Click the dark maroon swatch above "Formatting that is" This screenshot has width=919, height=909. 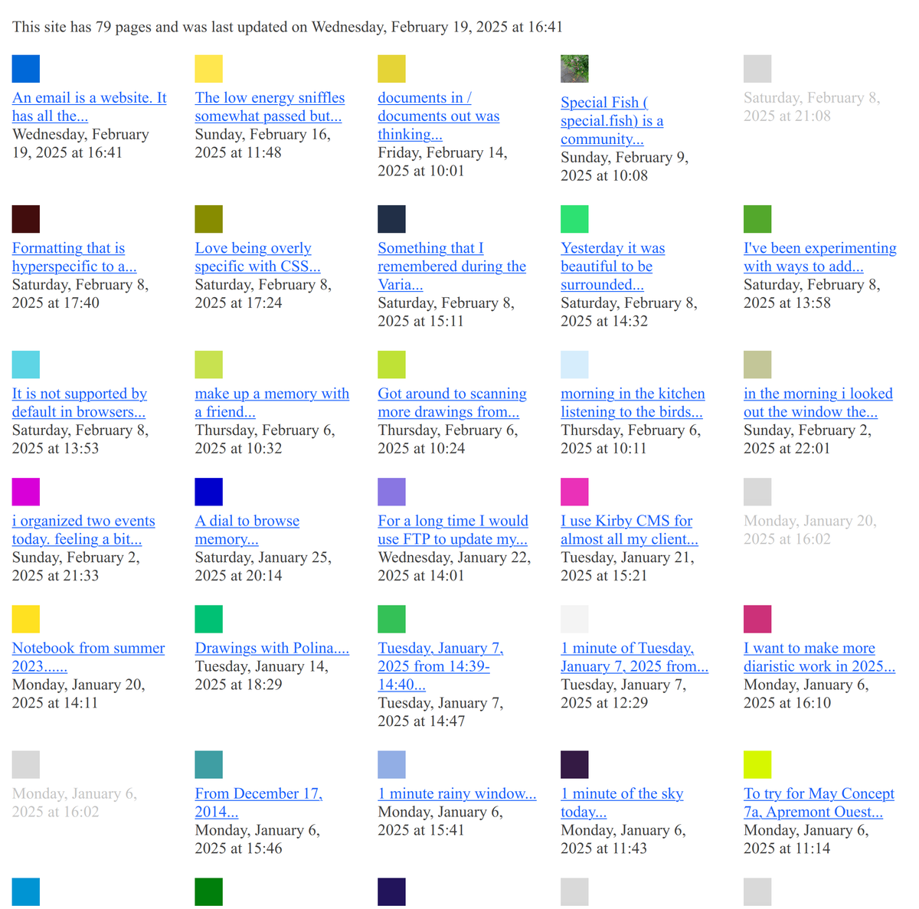pos(26,219)
